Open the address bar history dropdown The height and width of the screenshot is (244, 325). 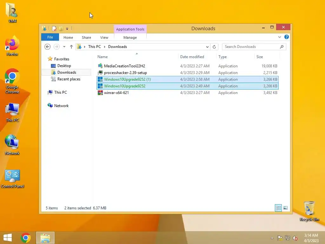pyautogui.click(x=207, y=47)
